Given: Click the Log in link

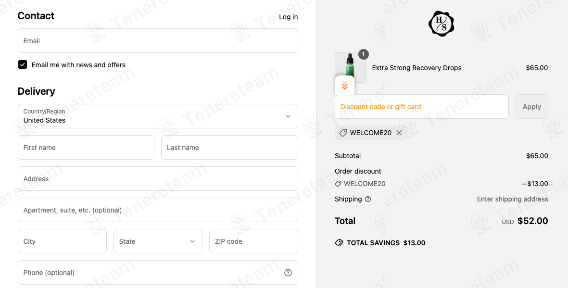Looking at the screenshot, I should pyautogui.click(x=289, y=17).
